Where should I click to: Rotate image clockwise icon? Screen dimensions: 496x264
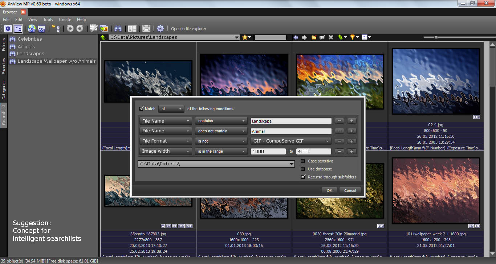coord(80,28)
